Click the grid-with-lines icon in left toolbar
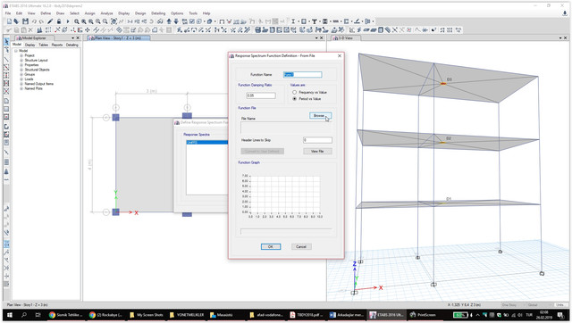This screenshot has height=323, width=572. pyautogui.click(x=6, y=162)
